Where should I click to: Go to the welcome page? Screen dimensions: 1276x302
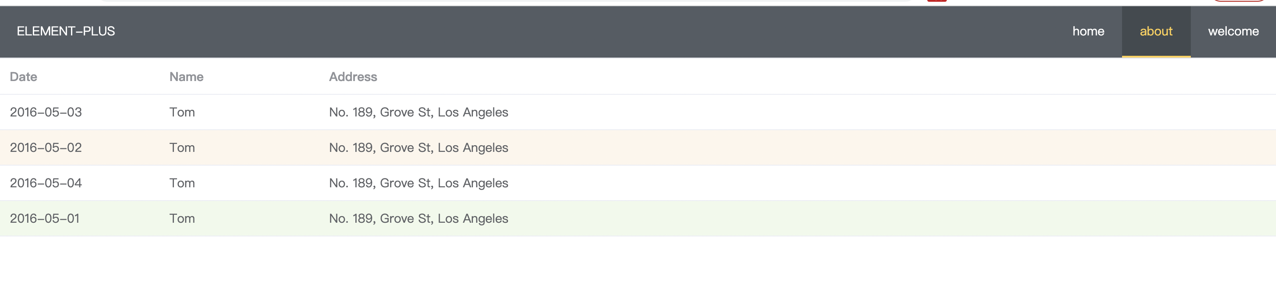point(1233,31)
